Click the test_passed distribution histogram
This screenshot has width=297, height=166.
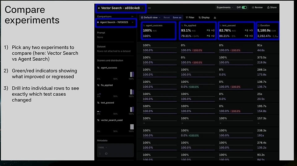[x=115, y=109]
